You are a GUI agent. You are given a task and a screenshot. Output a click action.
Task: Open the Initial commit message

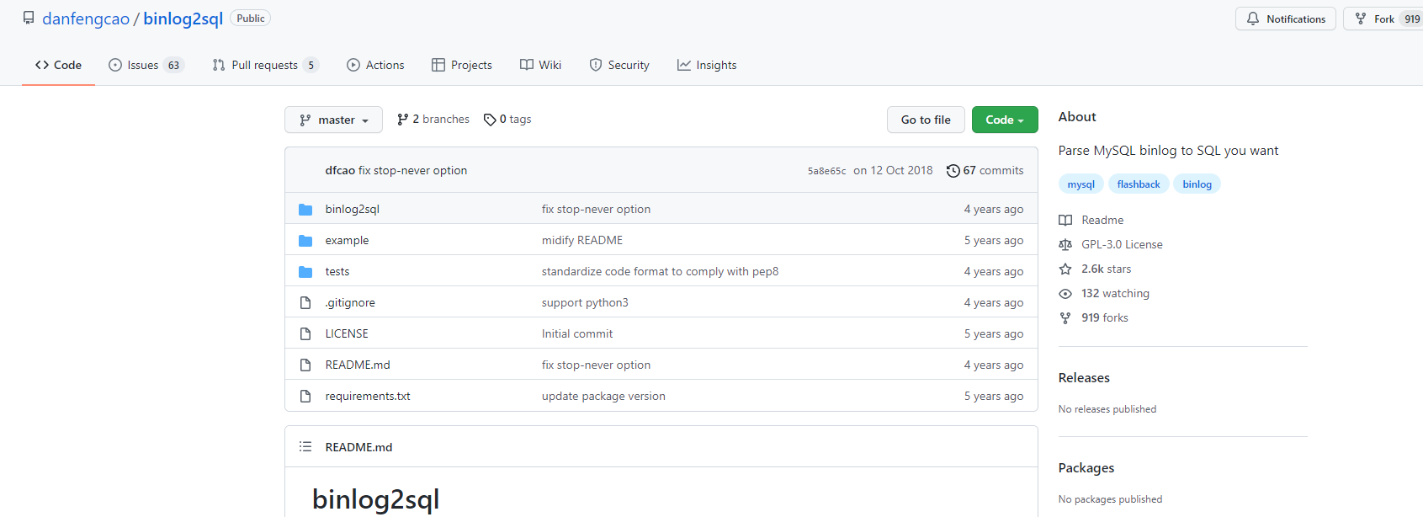tap(577, 333)
